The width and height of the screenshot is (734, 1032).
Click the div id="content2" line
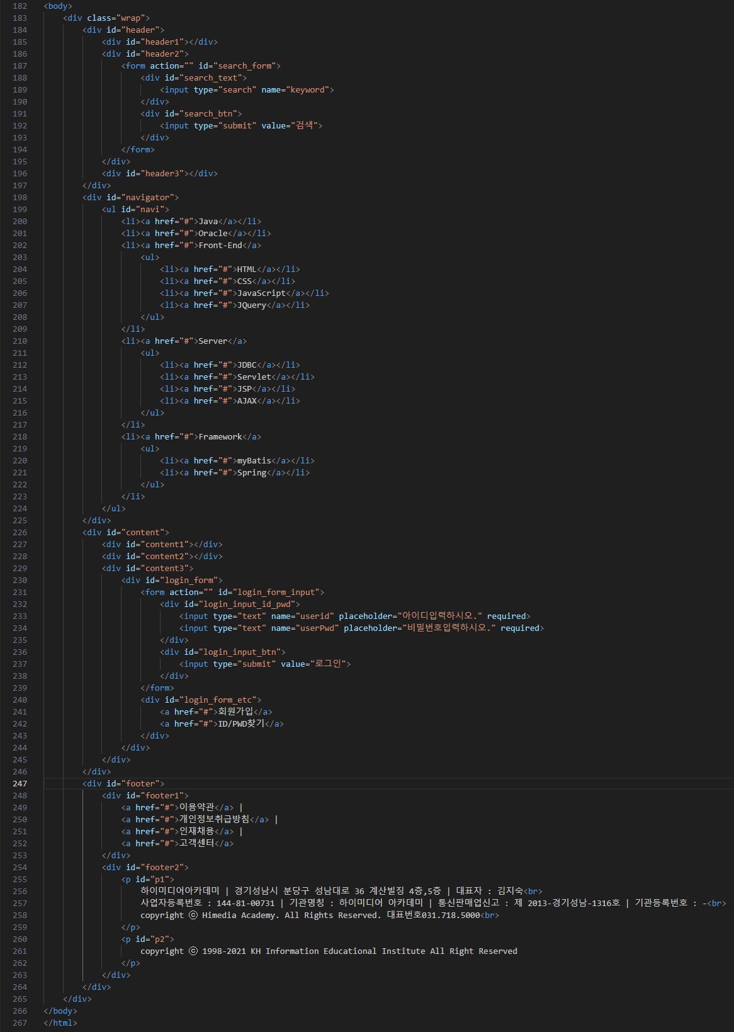pos(162,557)
